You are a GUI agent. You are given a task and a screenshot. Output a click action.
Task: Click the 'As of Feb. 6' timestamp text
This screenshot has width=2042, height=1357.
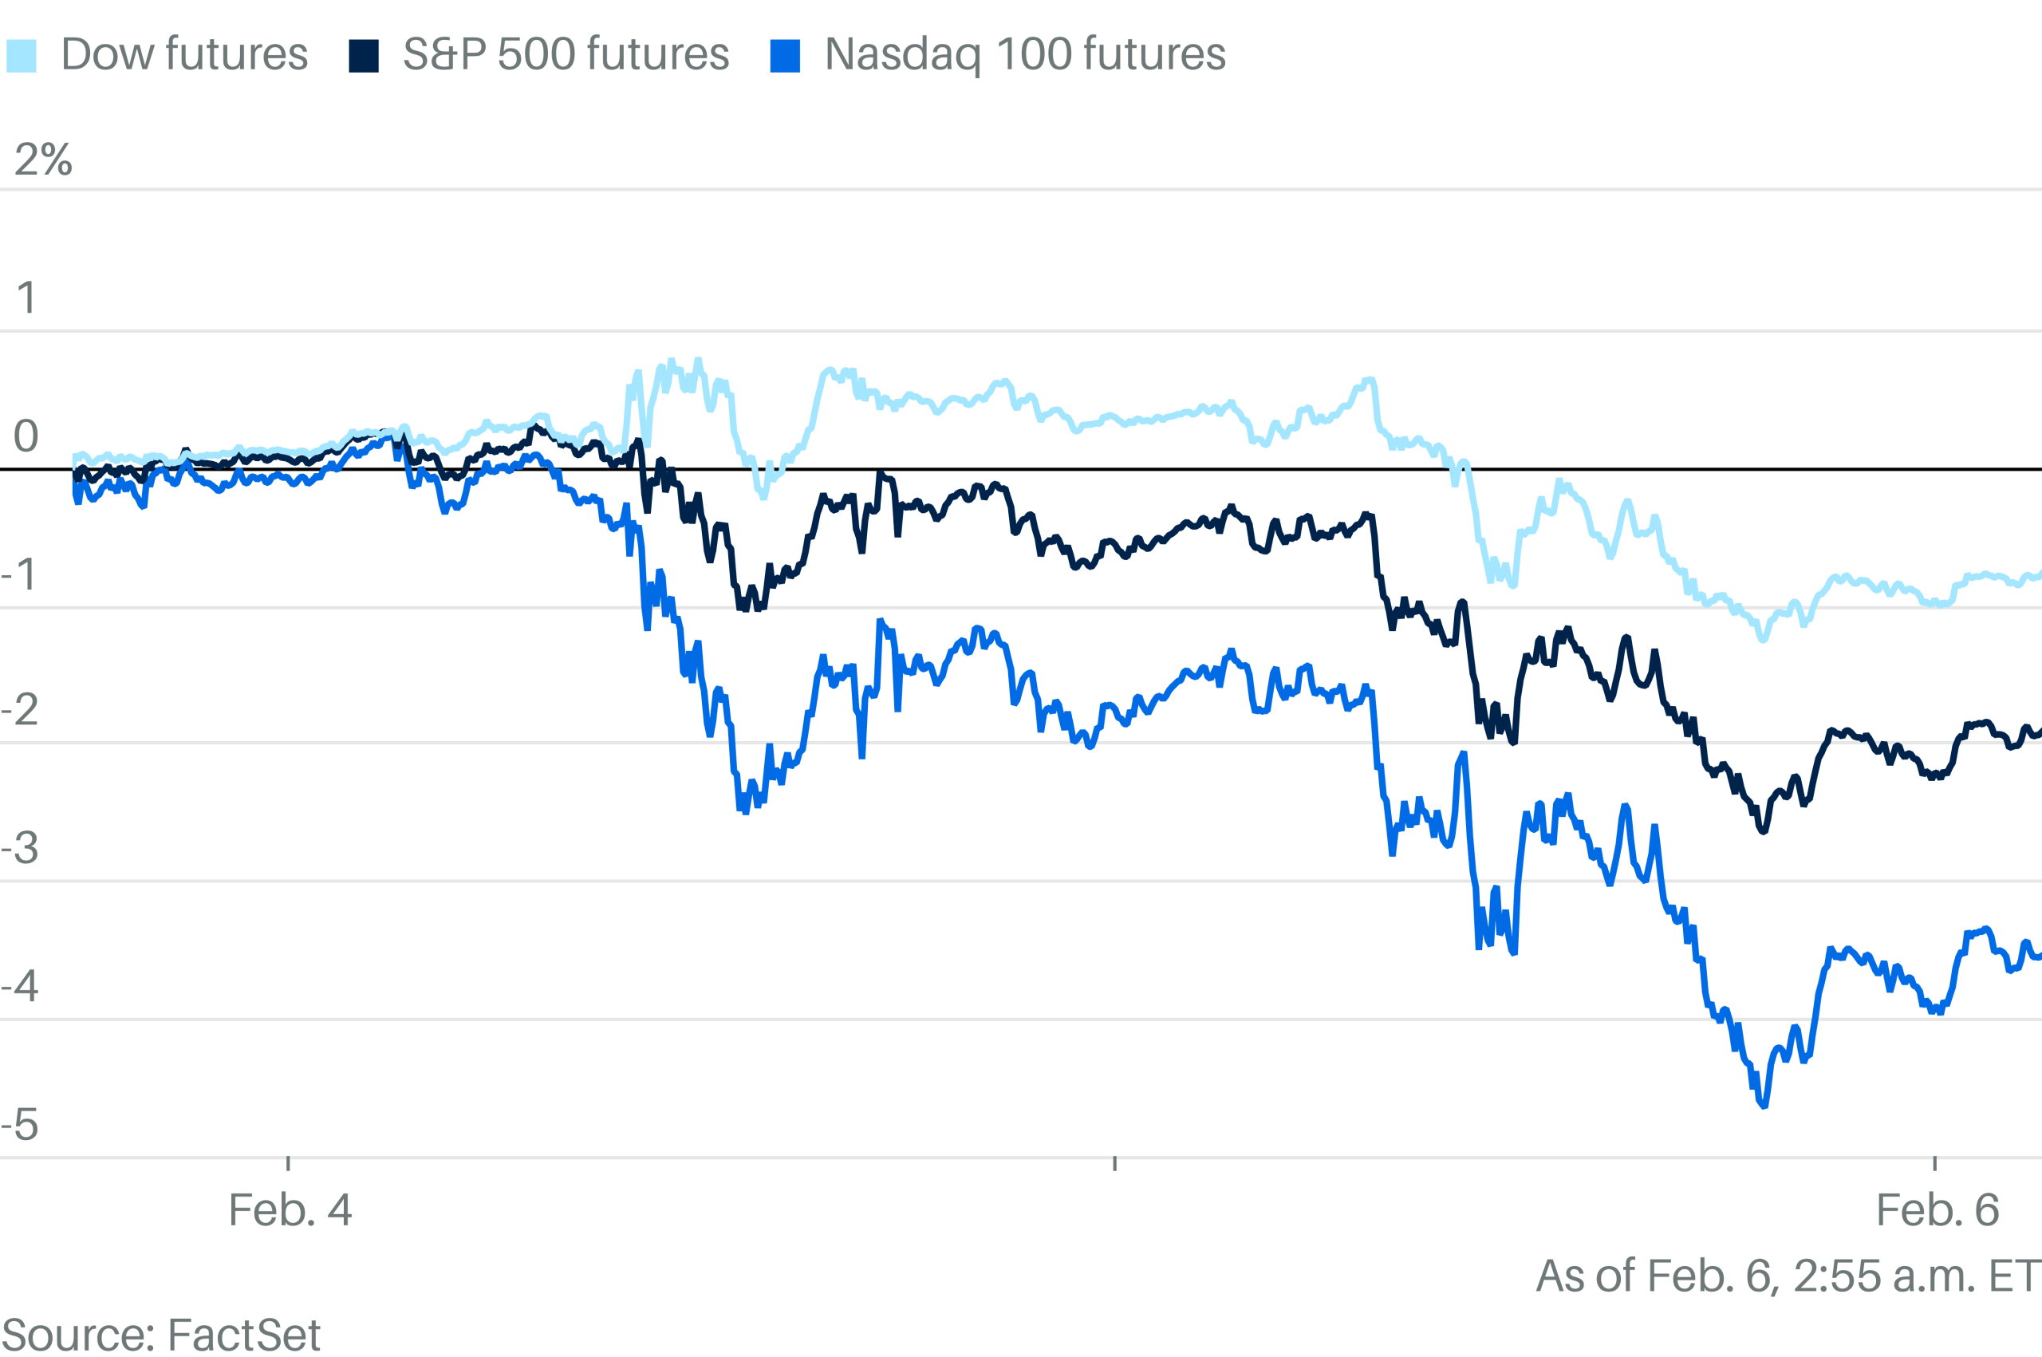pyautogui.click(x=1788, y=1276)
